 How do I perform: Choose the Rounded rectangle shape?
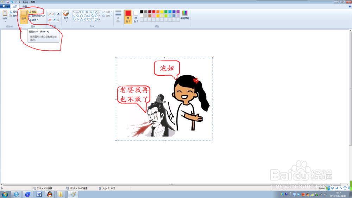(x=89, y=12)
